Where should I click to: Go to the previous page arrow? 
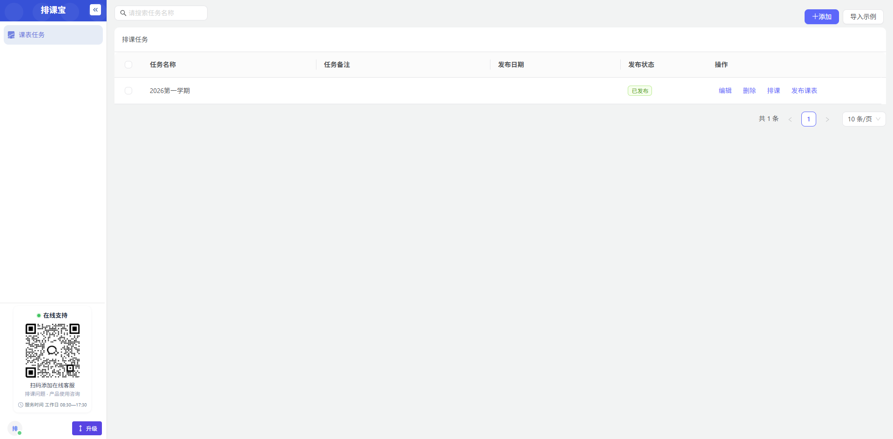pyautogui.click(x=790, y=120)
